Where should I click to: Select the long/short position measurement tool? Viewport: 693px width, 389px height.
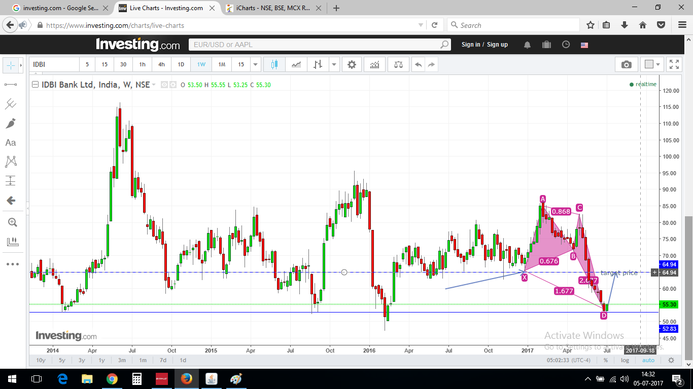(x=11, y=181)
